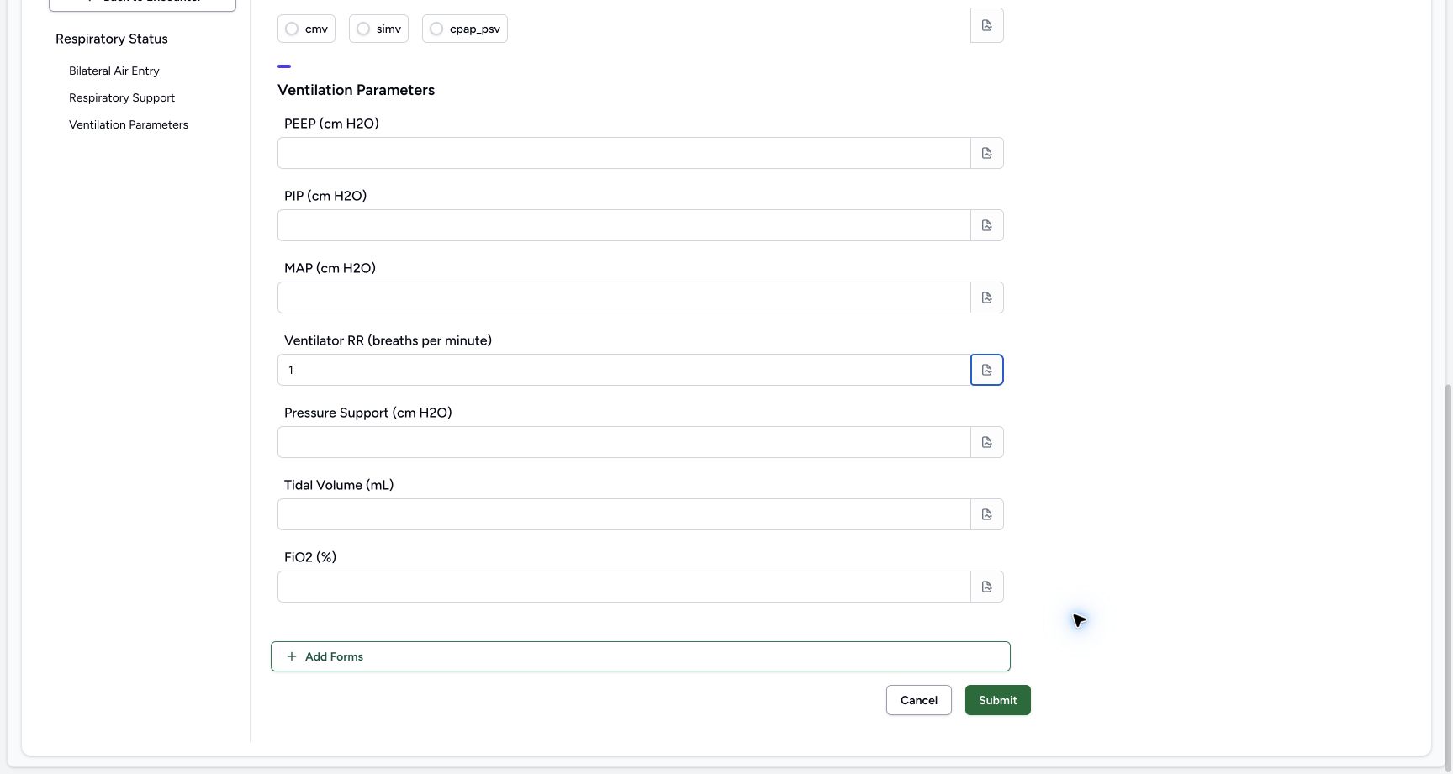Focus the PIP (cm H2O) input
Screen dimensions: 1453x774
pyautogui.click(x=624, y=225)
